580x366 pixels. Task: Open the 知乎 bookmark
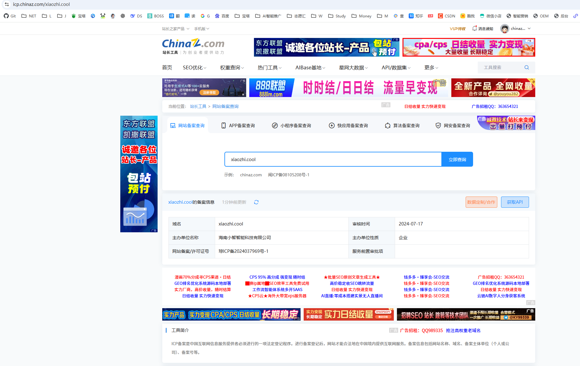click(x=416, y=16)
